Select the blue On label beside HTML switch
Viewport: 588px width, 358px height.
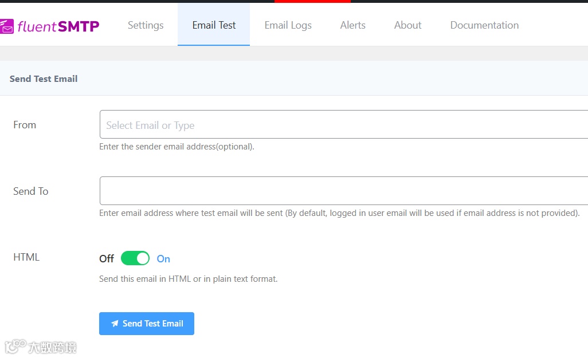click(163, 259)
